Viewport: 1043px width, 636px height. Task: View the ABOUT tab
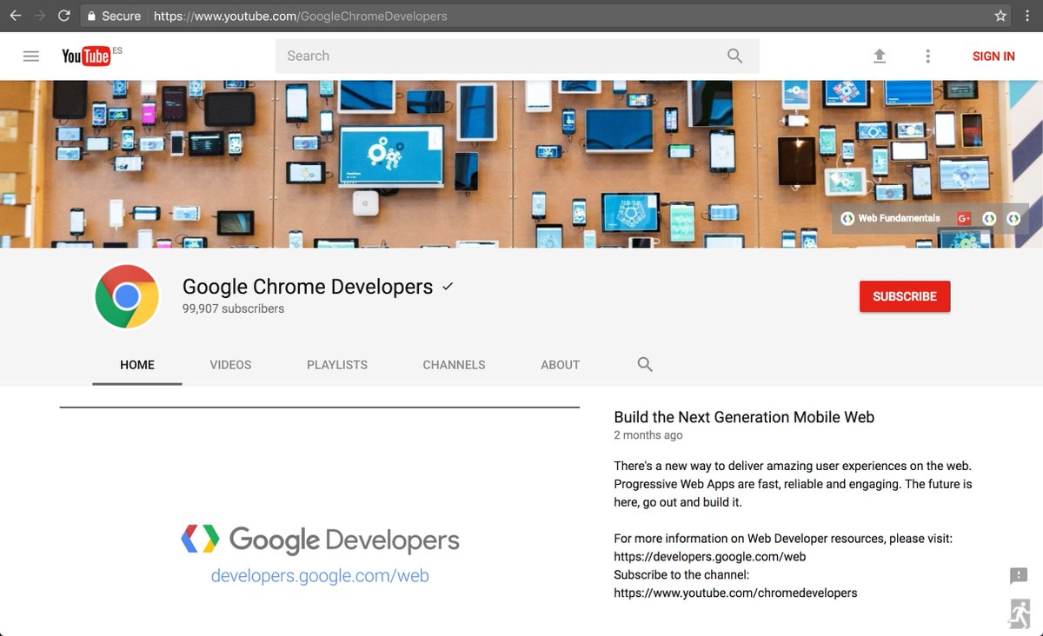point(560,365)
